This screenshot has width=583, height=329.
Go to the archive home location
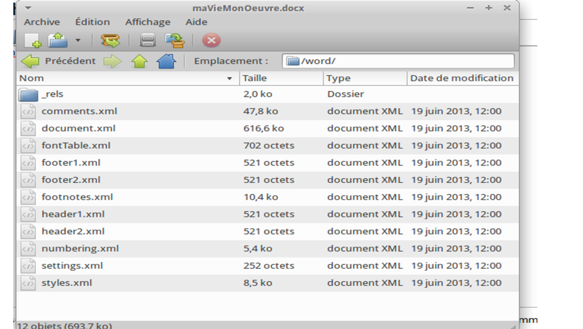pyautogui.click(x=166, y=61)
